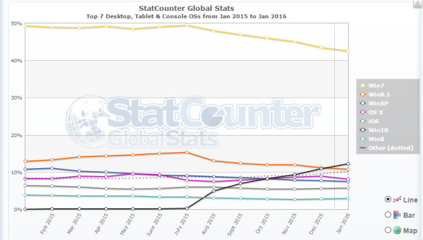Select the Map view radio button

(388, 230)
